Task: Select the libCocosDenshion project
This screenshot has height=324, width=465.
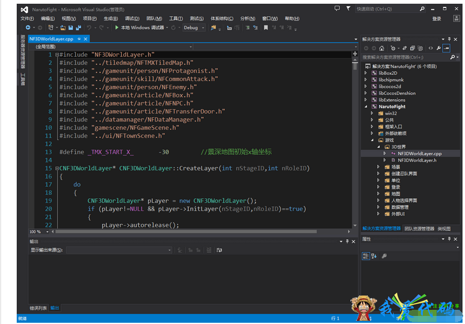Action: [x=397, y=93]
